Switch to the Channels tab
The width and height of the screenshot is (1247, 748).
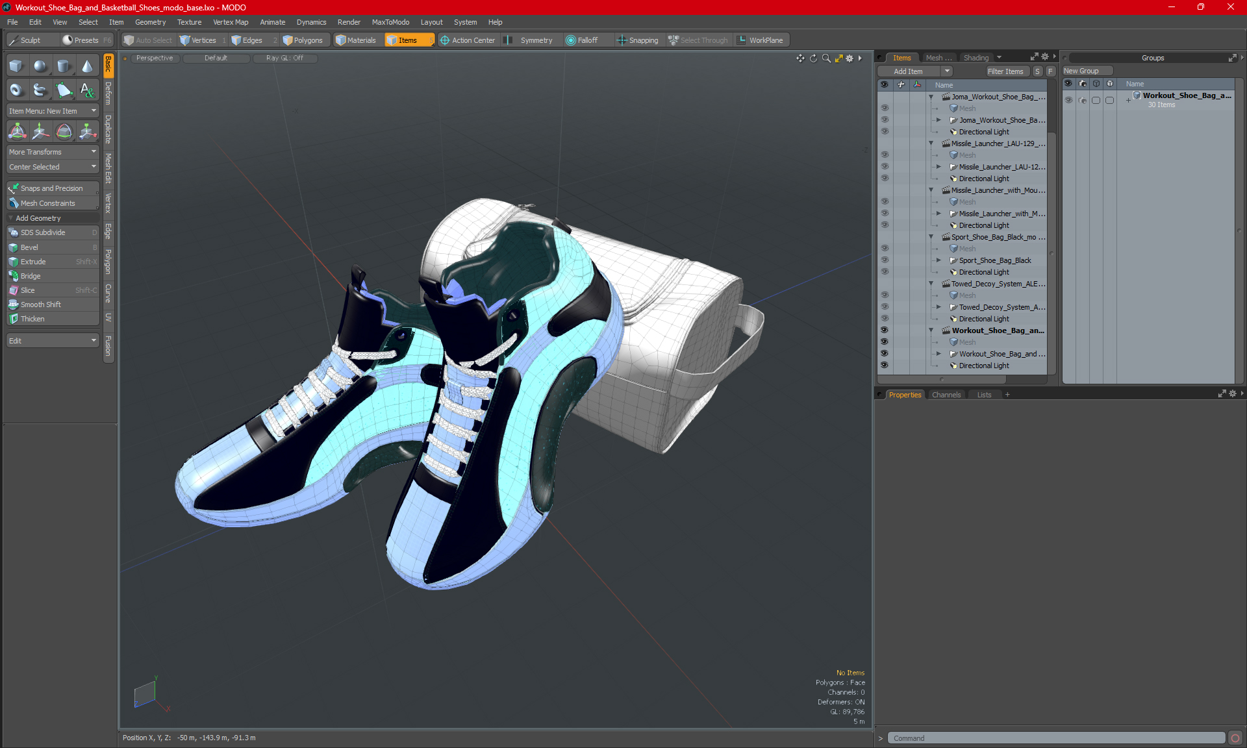(946, 395)
